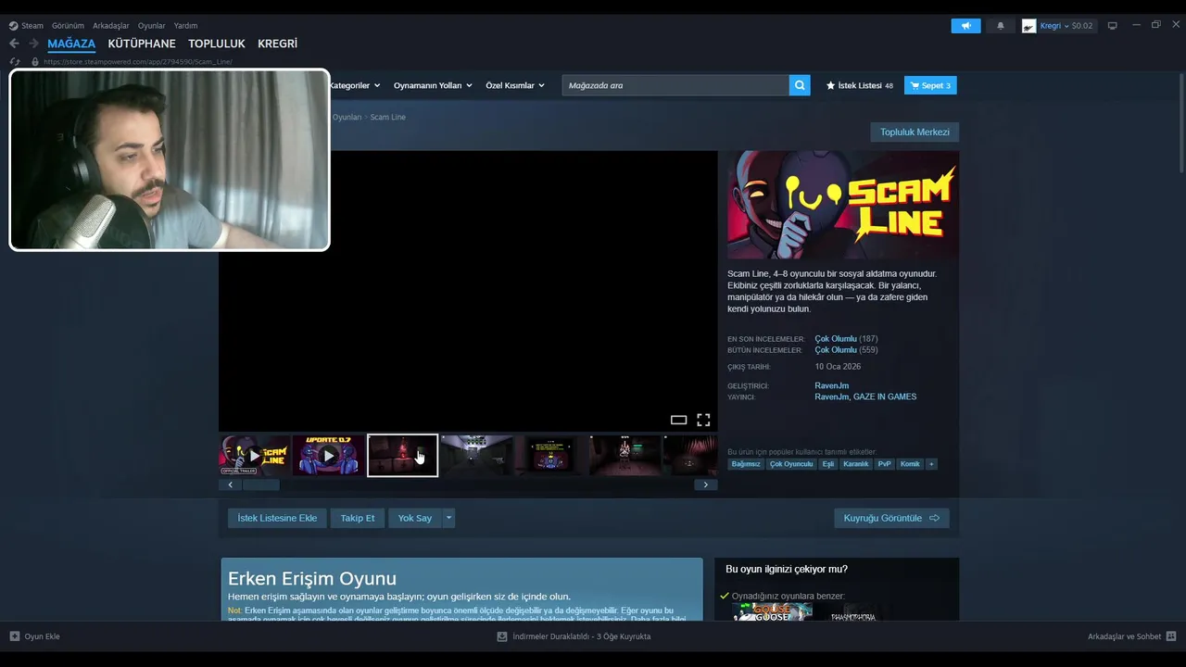
Task: Click the Takip Et button
Action: point(358,518)
